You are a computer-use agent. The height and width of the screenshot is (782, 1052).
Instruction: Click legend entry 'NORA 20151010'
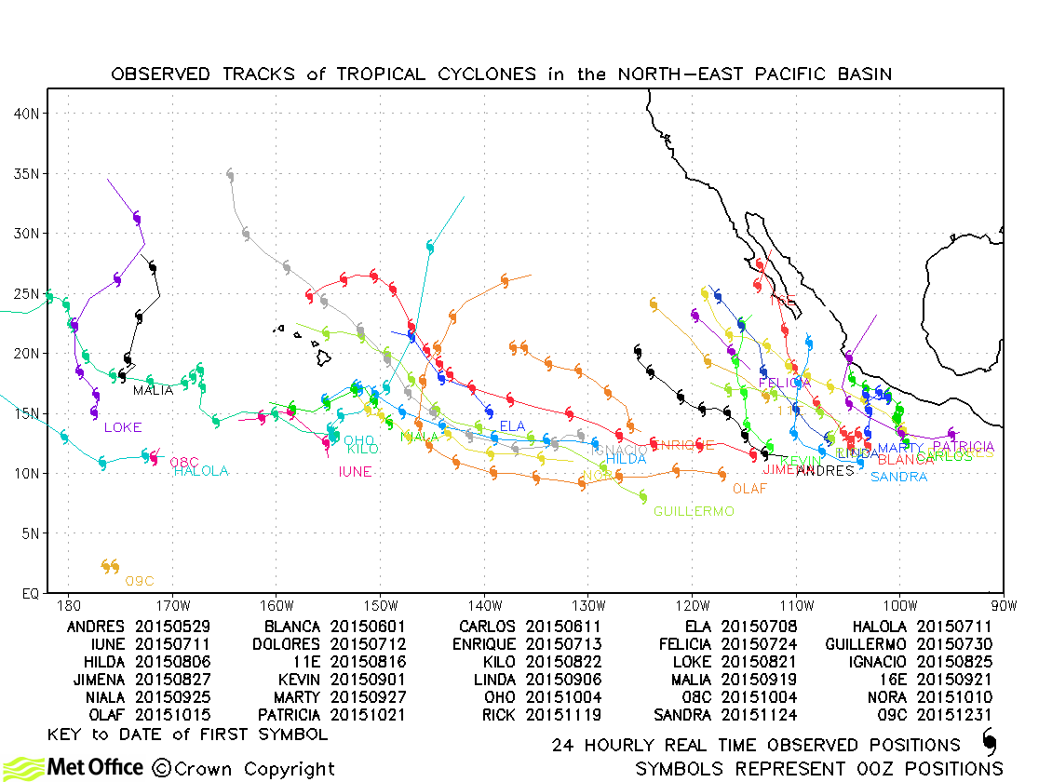click(x=930, y=697)
